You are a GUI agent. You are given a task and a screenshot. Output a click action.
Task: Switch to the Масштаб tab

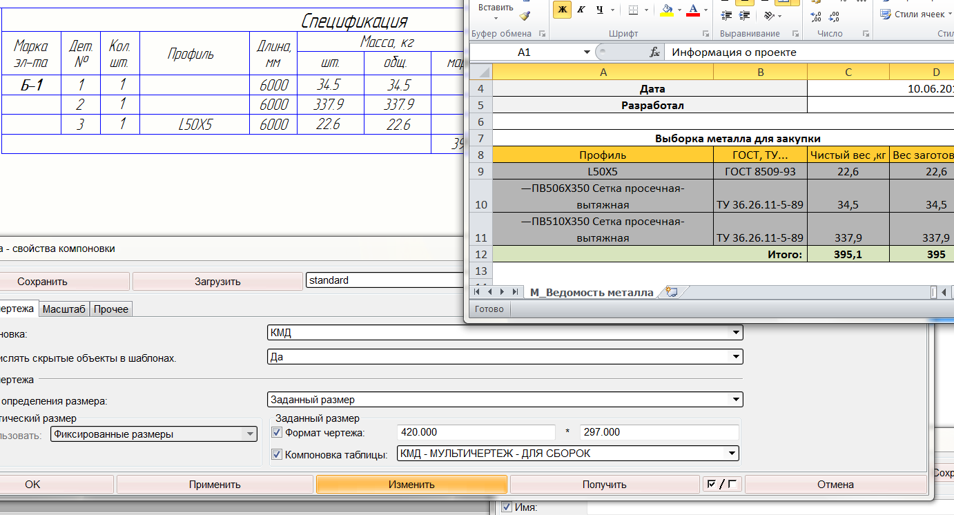tap(64, 309)
